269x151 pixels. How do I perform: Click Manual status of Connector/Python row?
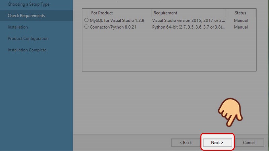241,27
